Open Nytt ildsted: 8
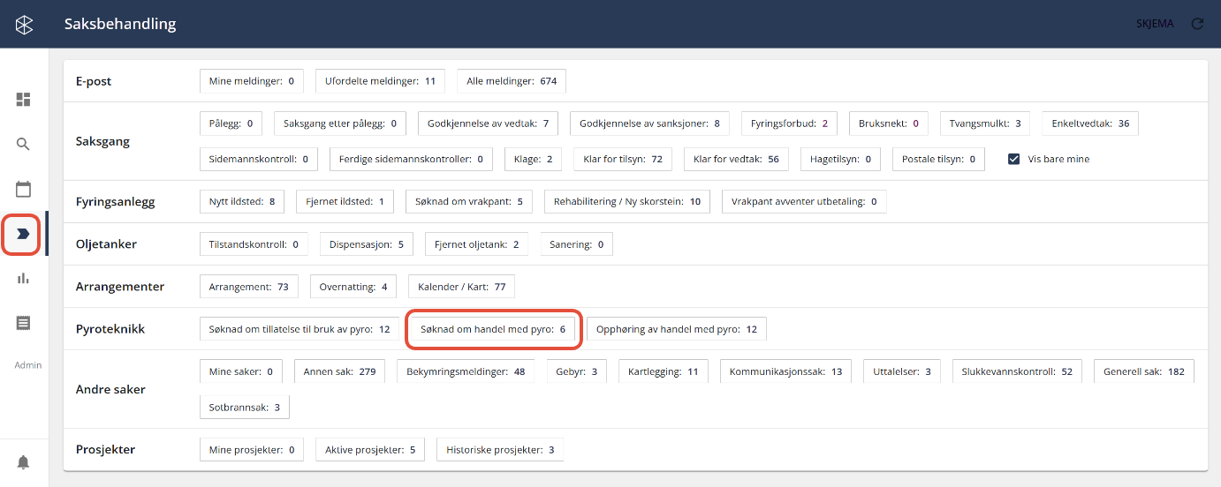The image size is (1221, 487). coord(242,201)
